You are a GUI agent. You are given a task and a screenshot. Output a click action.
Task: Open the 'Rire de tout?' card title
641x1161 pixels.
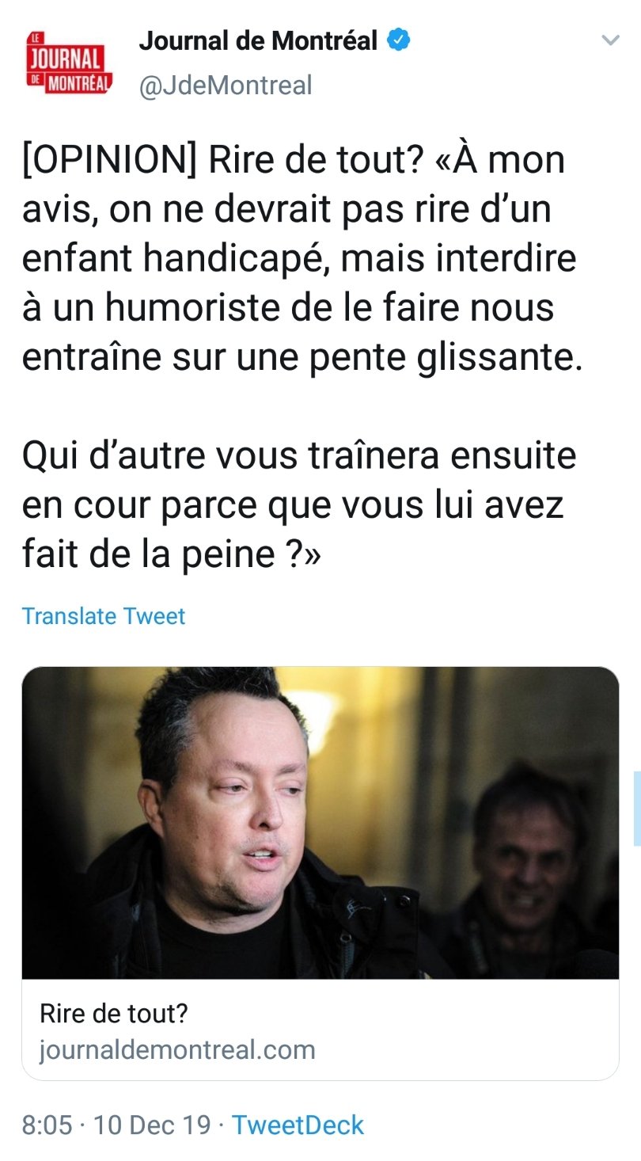click(114, 1013)
